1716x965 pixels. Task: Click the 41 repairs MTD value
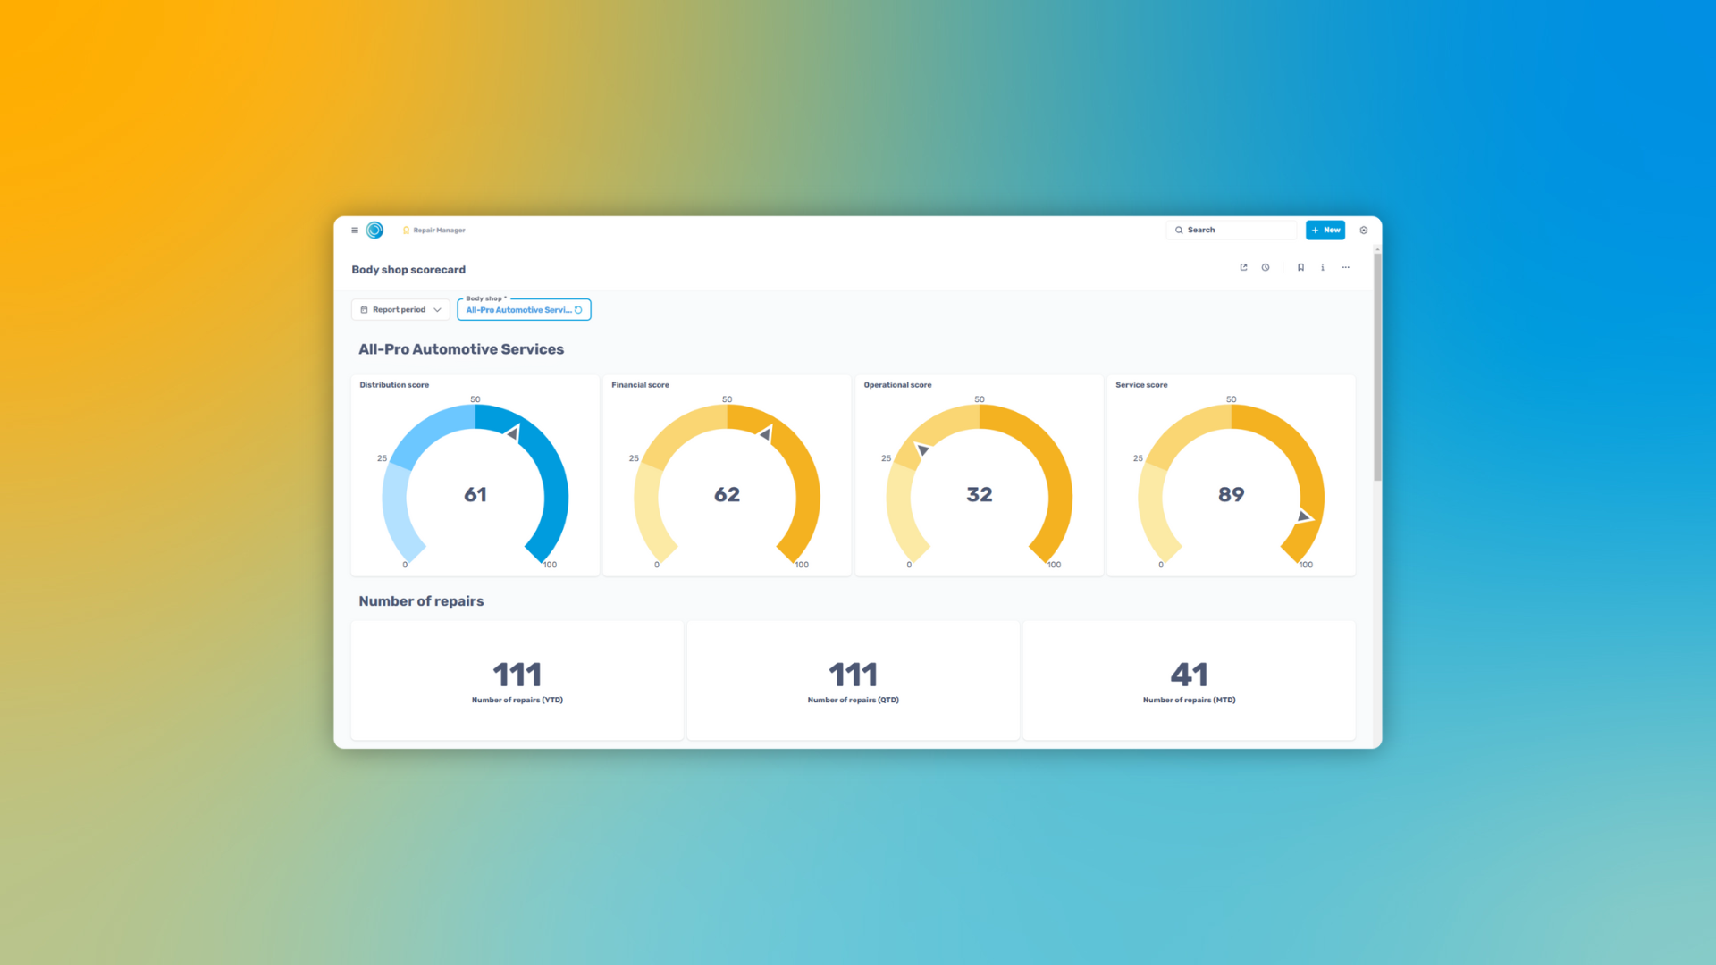pos(1190,675)
